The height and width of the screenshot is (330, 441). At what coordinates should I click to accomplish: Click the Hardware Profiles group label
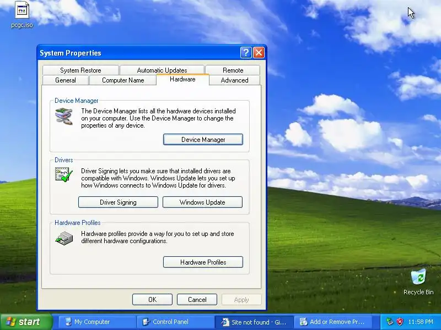coord(78,223)
